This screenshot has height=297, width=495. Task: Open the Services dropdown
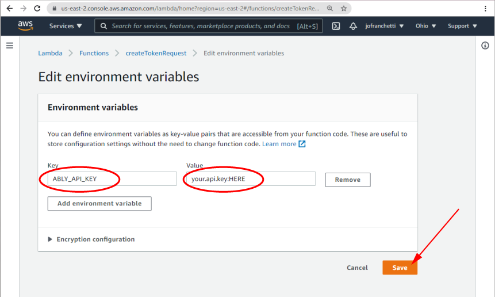66,26
